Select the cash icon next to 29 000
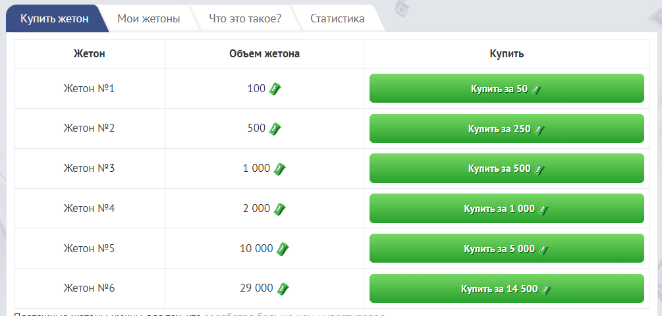This screenshot has height=316, width=662. (x=283, y=289)
